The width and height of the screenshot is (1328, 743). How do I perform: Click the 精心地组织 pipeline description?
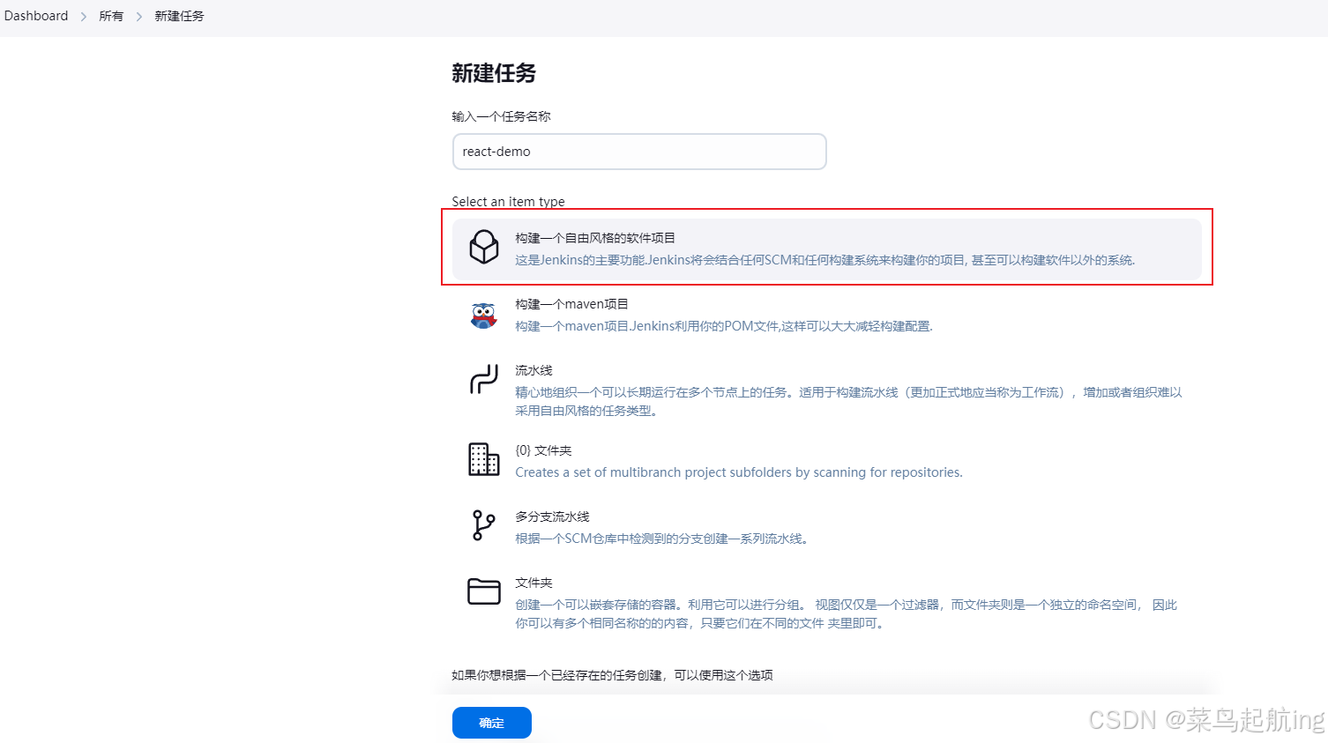coord(848,401)
